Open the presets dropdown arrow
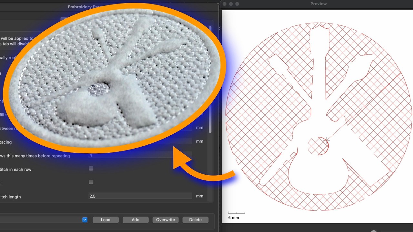Screen dimensions: 413x232 85,220
